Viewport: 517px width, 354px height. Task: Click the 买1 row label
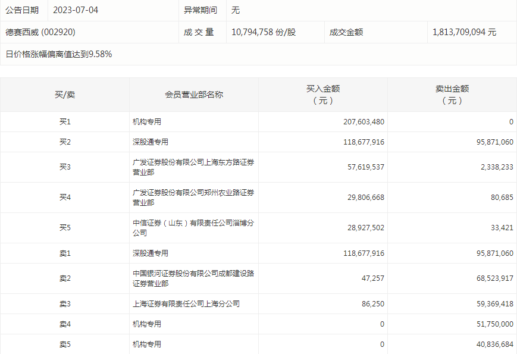(65, 121)
